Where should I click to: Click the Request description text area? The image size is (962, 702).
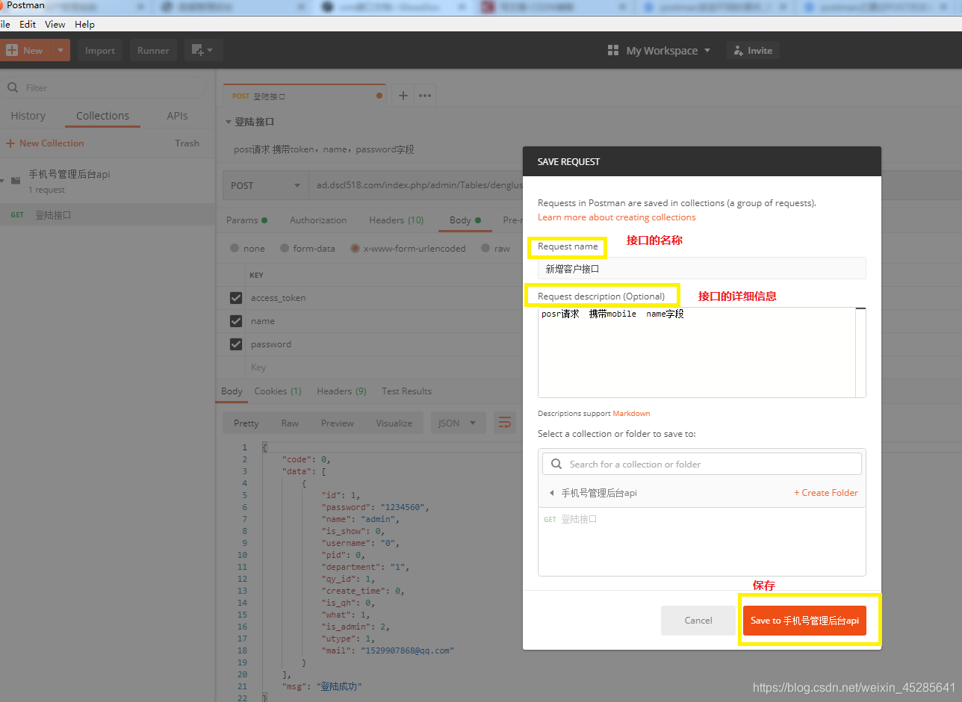pyautogui.click(x=696, y=352)
